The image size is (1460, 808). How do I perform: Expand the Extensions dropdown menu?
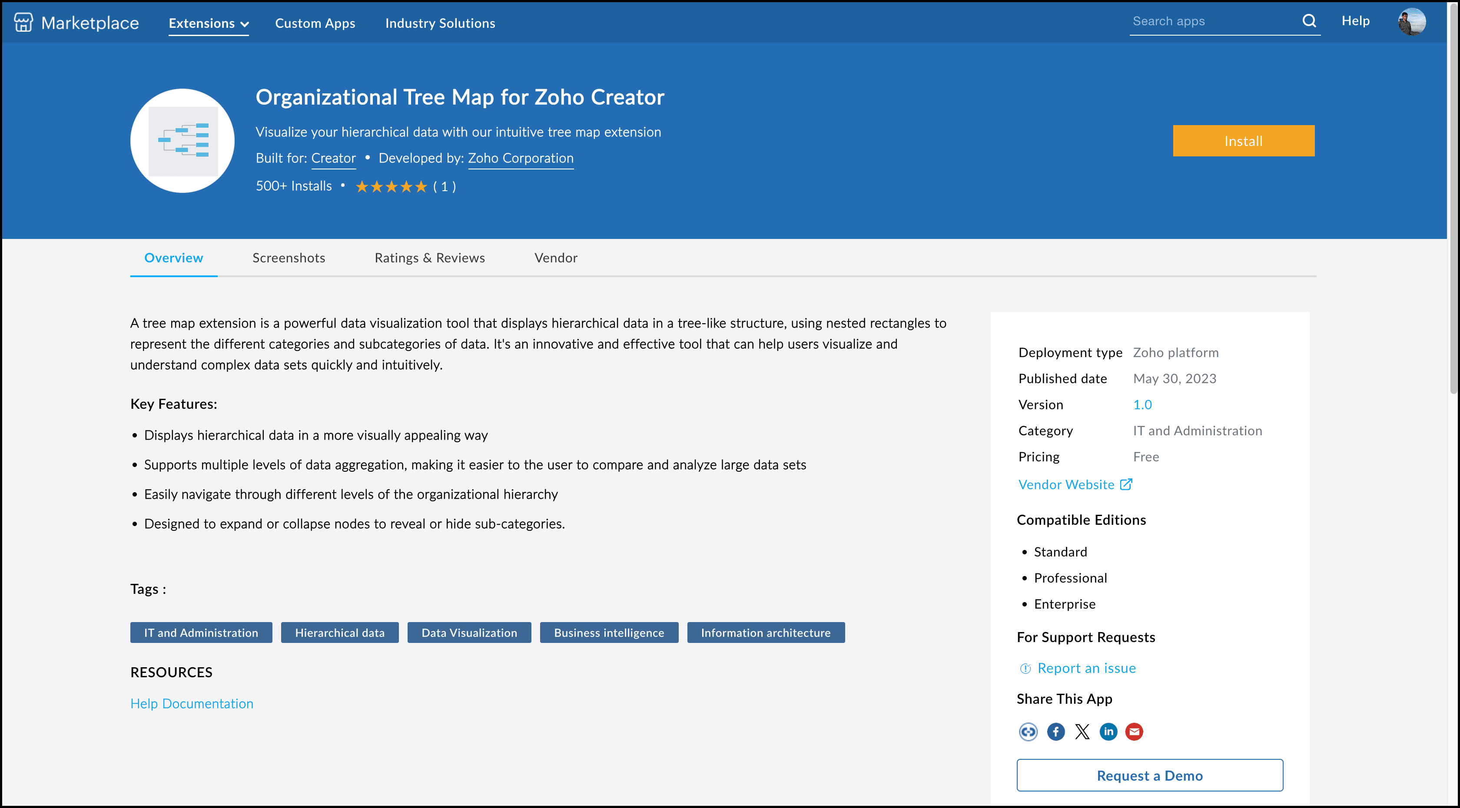(x=209, y=23)
